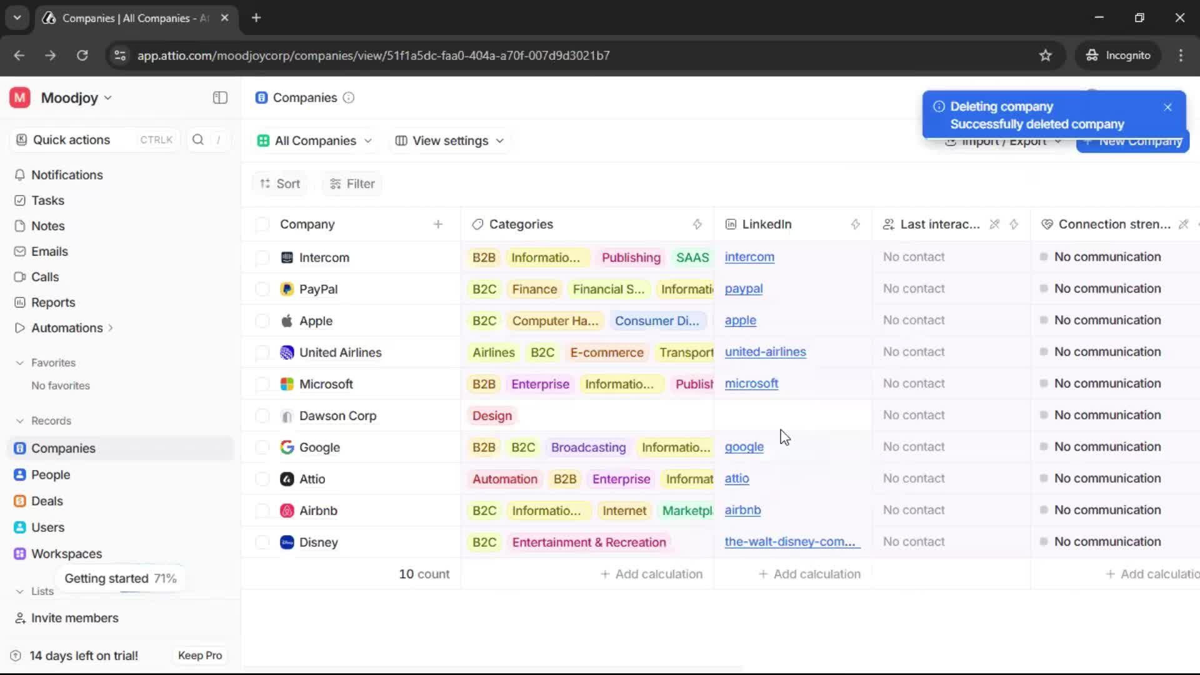
Task: Click the enrichment bolt icon in Categories header
Action: point(697,224)
